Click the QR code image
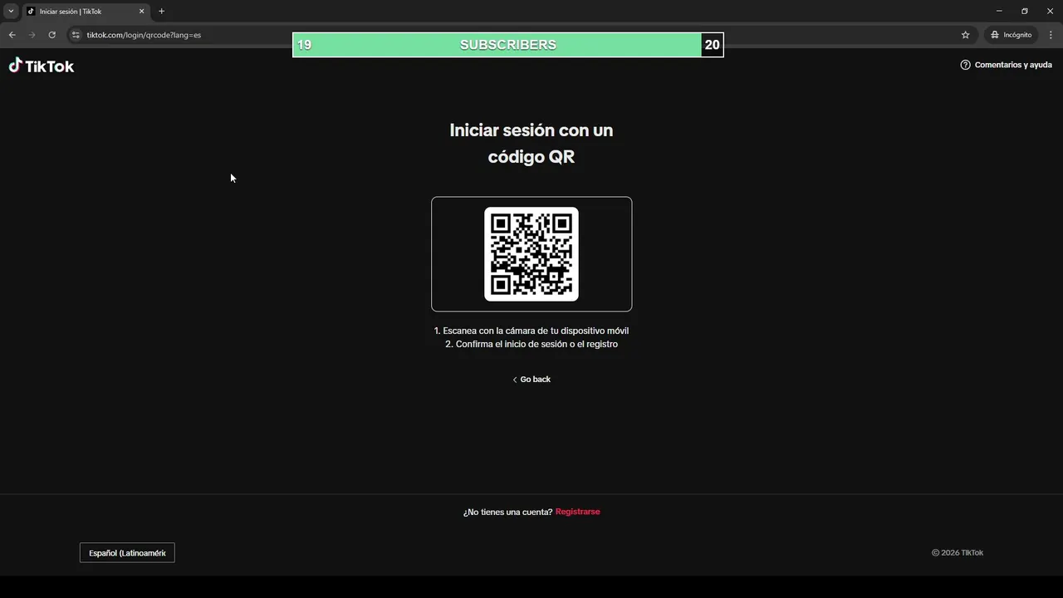1063x598 pixels. click(x=531, y=254)
